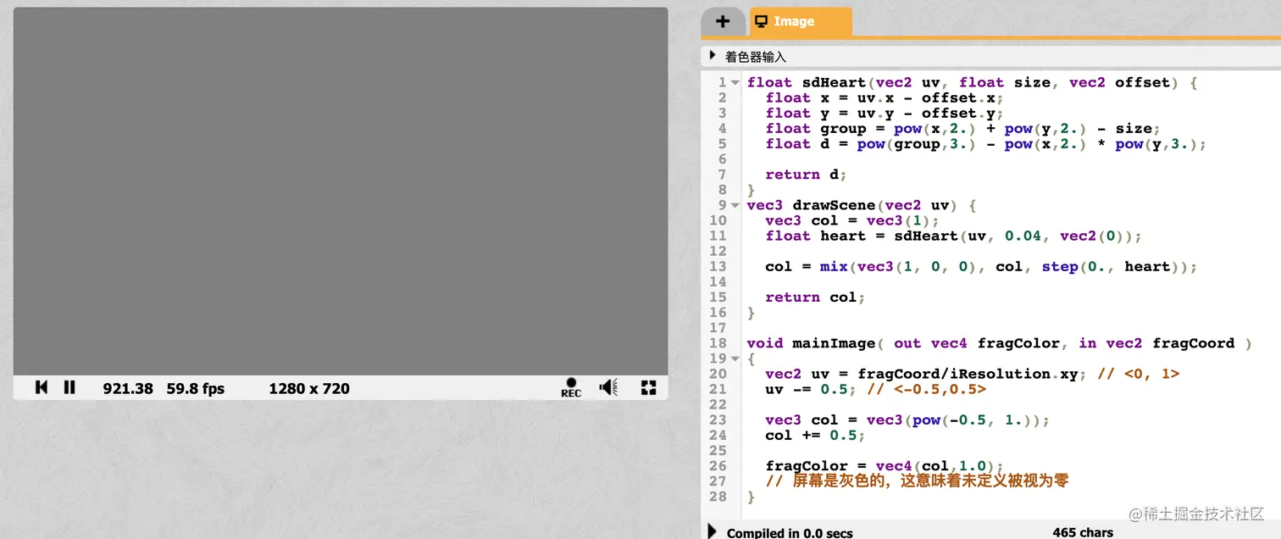Click the 921.38 time readout
1281x539 pixels.
tap(128, 389)
